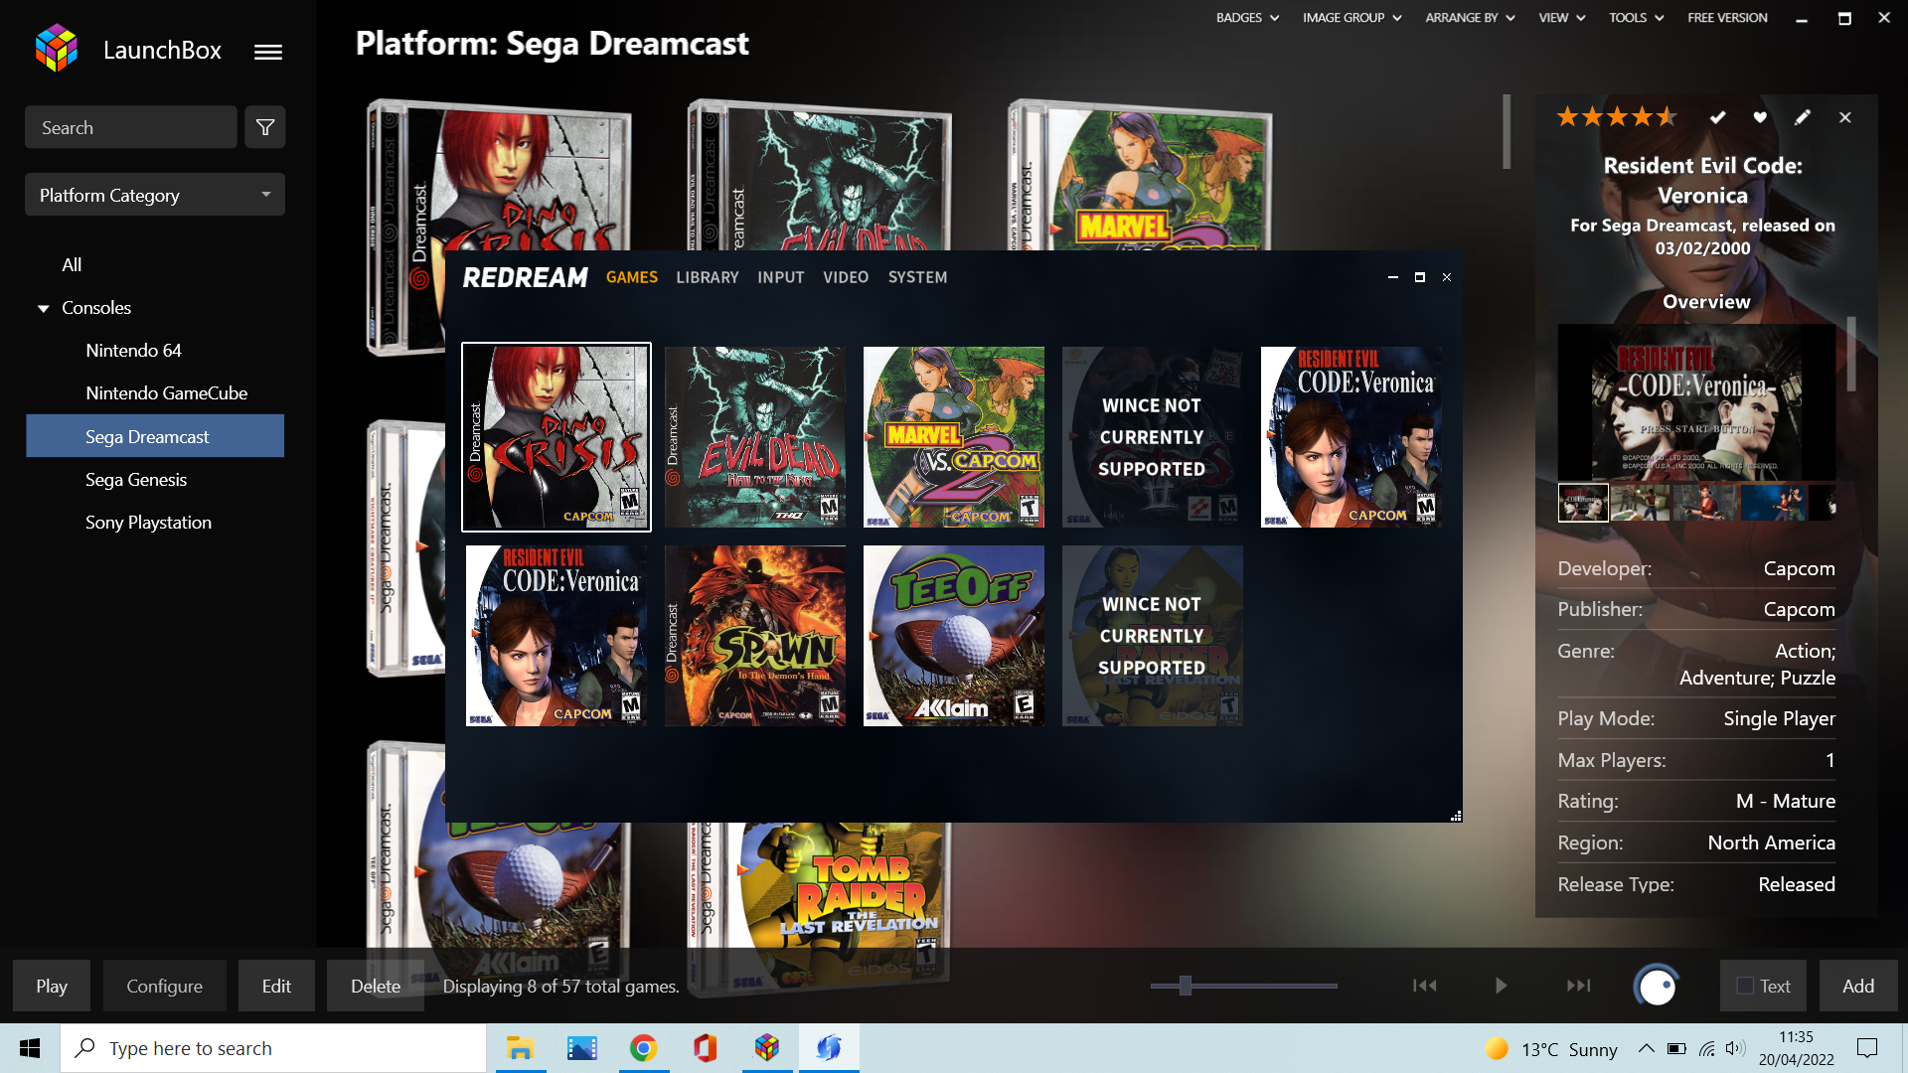Open File Explorer from the taskbar

pyautogui.click(x=520, y=1048)
